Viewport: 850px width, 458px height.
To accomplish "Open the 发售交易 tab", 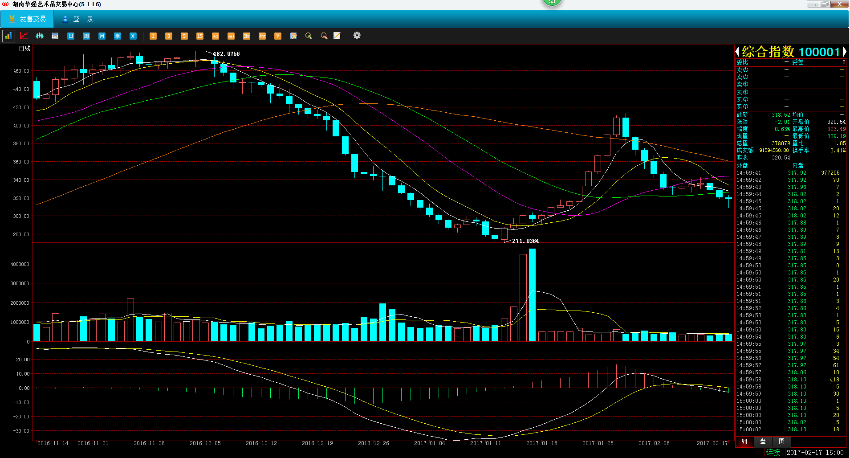I will (27, 19).
